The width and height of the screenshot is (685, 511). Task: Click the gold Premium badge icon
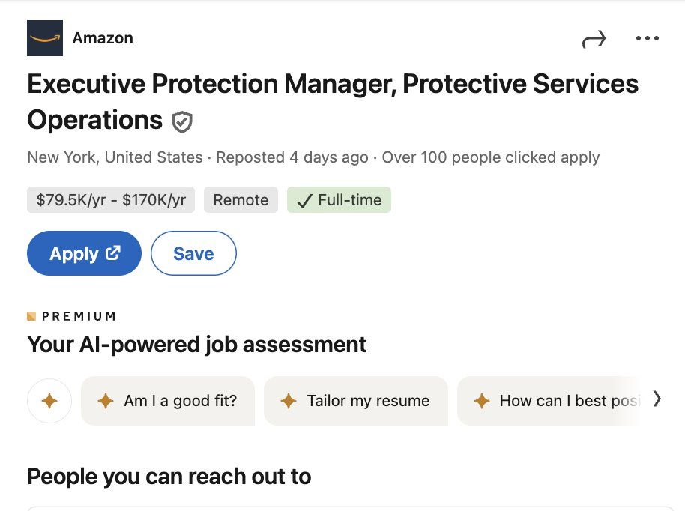(x=31, y=316)
